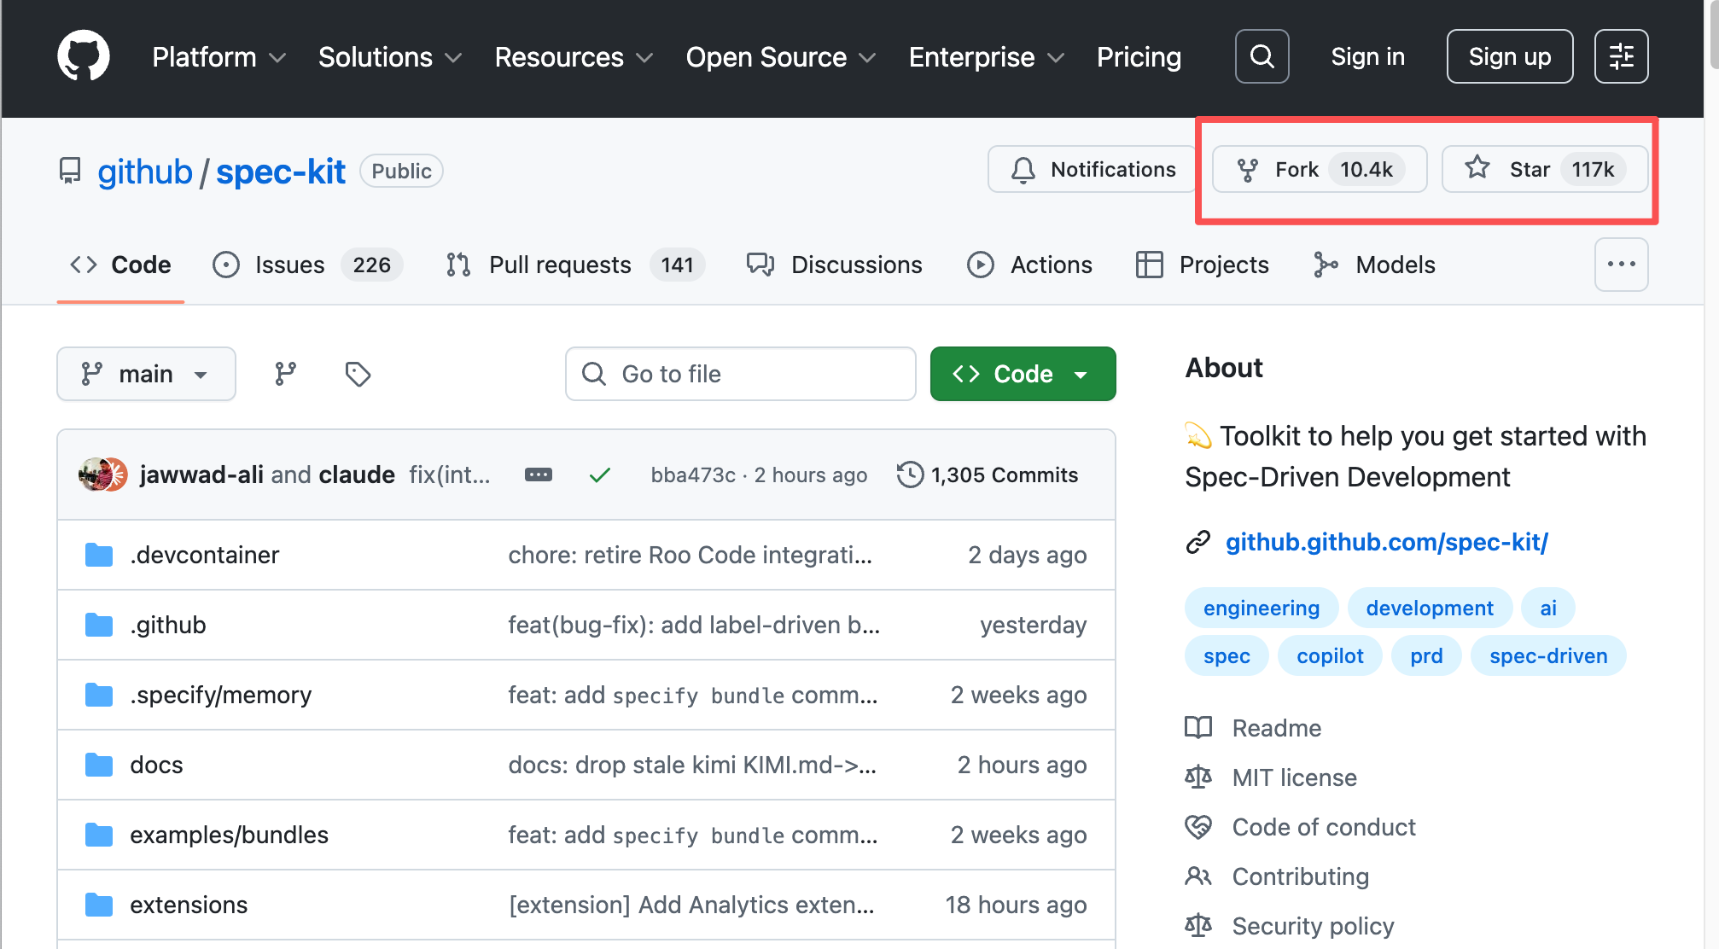
Task: Open the docs folder
Action: coord(156,765)
